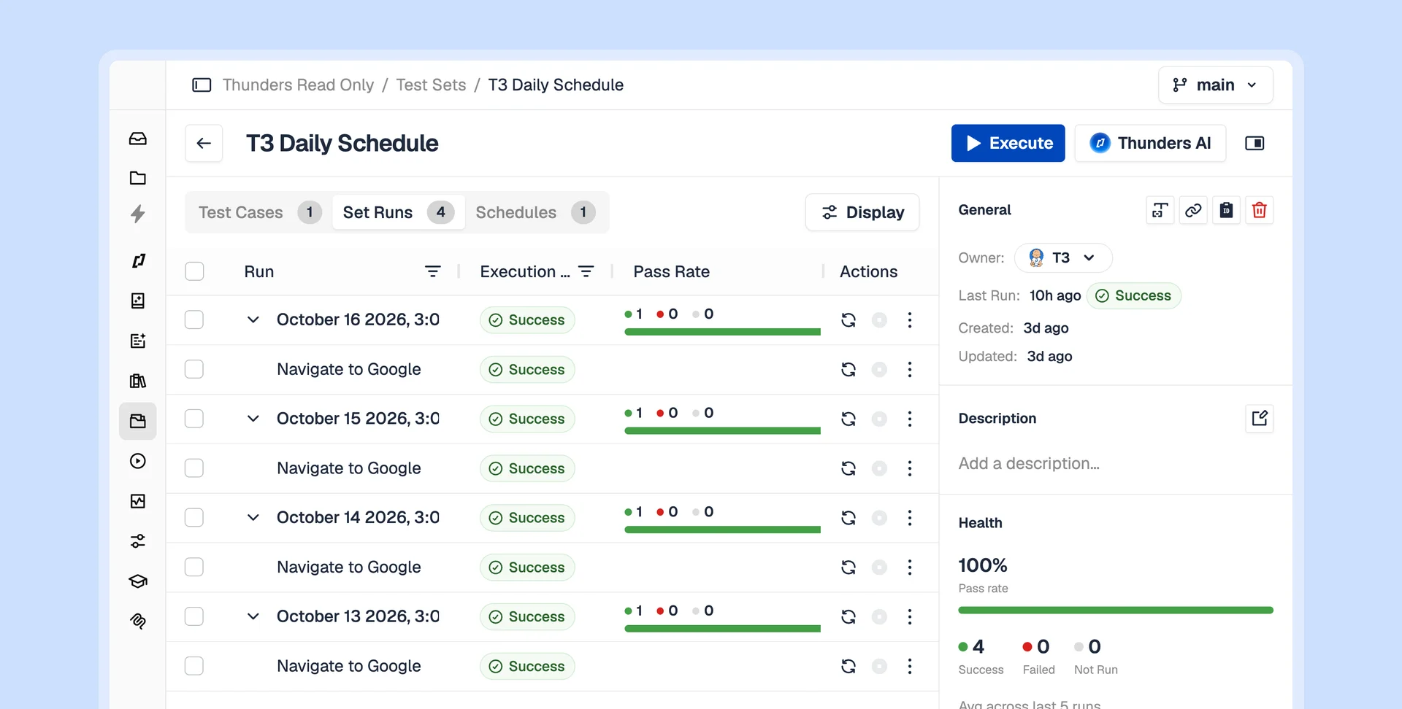Click the back arrow button

click(204, 143)
